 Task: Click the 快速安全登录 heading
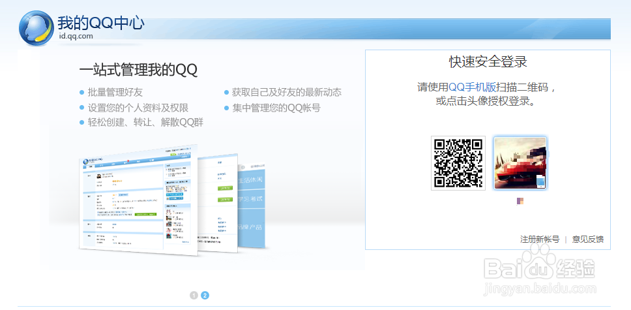488,62
